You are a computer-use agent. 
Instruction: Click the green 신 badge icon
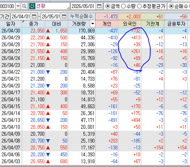click(x=32, y=6)
